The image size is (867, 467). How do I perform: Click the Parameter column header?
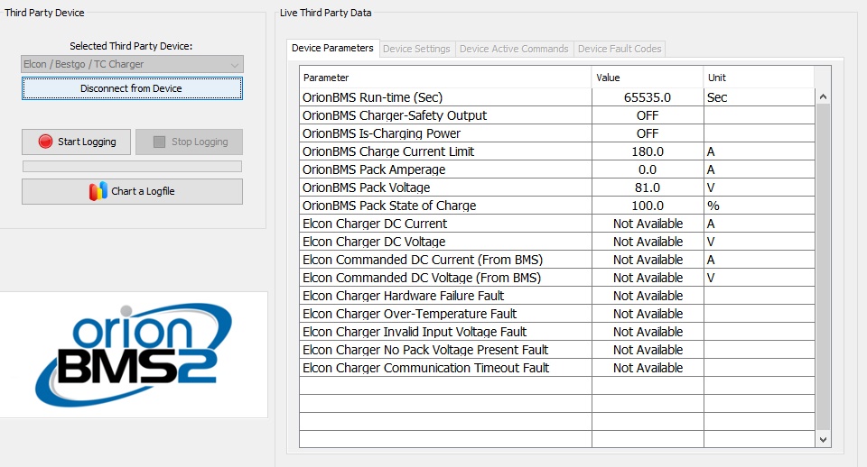click(445, 78)
